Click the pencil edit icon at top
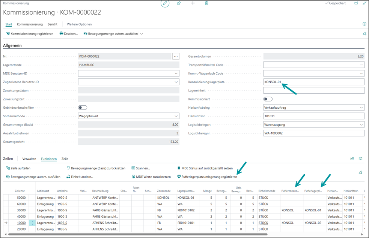This screenshot has height=238, width=369. pos(165,3)
